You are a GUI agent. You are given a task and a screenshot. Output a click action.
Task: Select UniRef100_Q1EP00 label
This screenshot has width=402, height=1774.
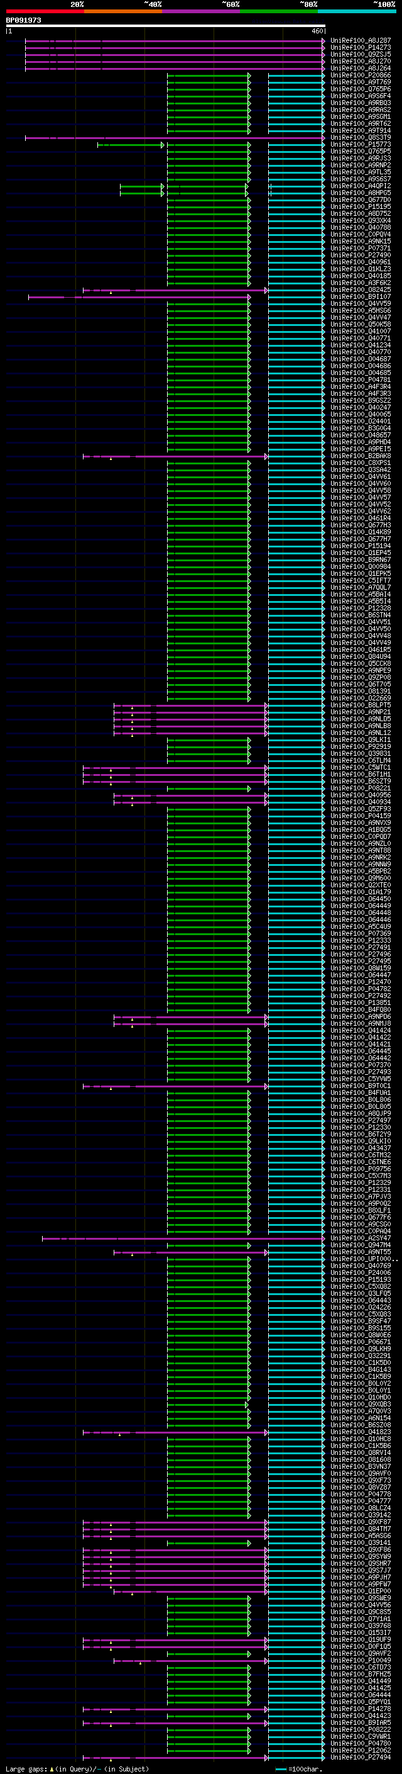pyautogui.click(x=361, y=1592)
